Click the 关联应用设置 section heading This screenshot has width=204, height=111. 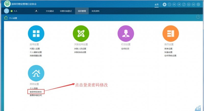(81, 44)
